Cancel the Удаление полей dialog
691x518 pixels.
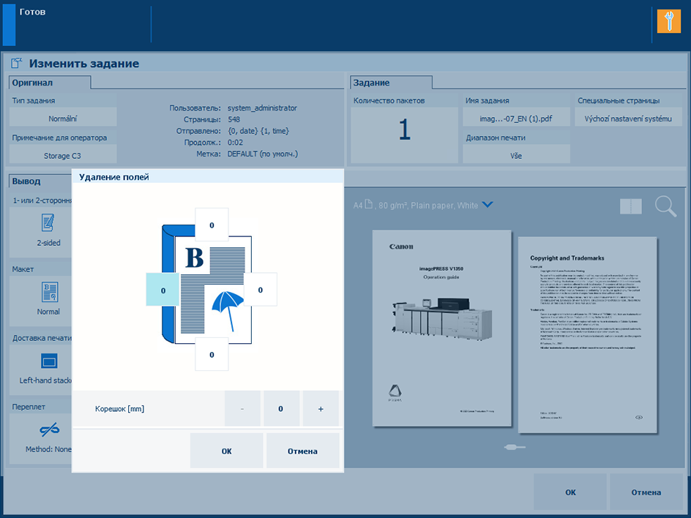[x=303, y=451]
